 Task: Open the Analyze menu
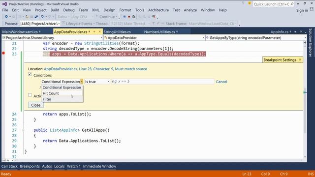click(190, 10)
